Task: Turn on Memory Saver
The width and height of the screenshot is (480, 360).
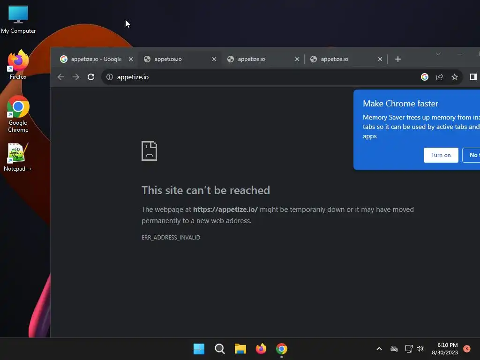Action: (x=441, y=155)
